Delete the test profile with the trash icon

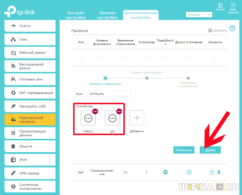pos(219,172)
